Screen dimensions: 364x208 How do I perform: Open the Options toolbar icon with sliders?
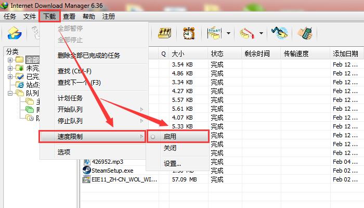tap(165, 33)
